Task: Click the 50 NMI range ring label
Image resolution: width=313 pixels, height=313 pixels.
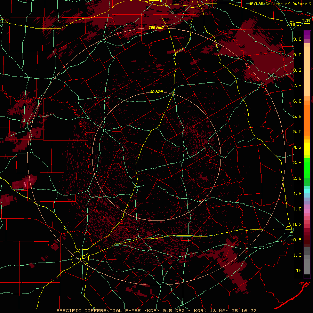Action: [x=156, y=92]
